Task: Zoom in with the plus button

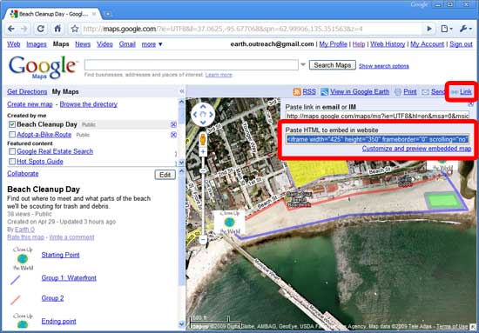Action: pyautogui.click(x=203, y=151)
